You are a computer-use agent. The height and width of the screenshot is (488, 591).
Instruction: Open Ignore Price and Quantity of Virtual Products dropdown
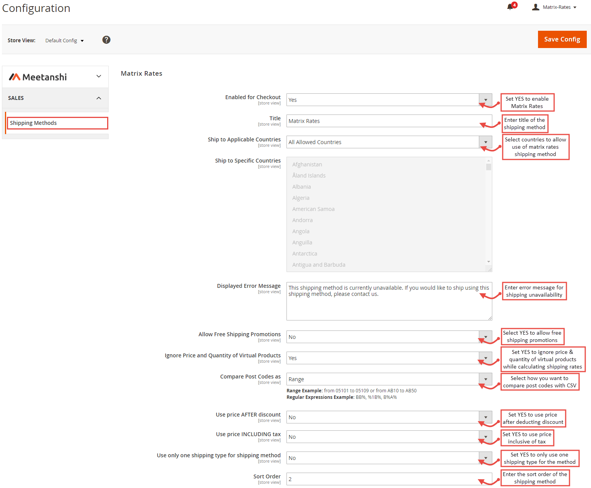point(389,358)
